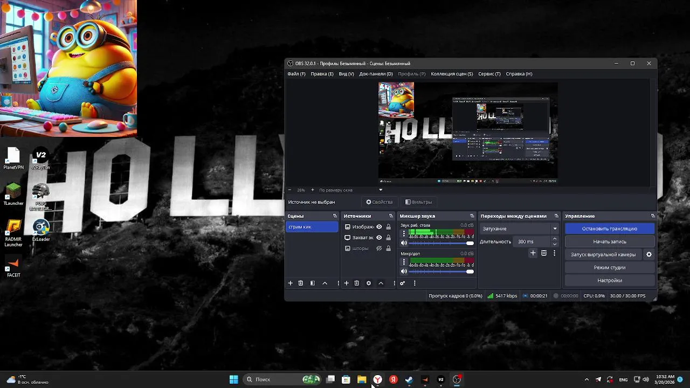Open Windows Start menu
Viewport: 690px width, 388px height.
(234, 379)
